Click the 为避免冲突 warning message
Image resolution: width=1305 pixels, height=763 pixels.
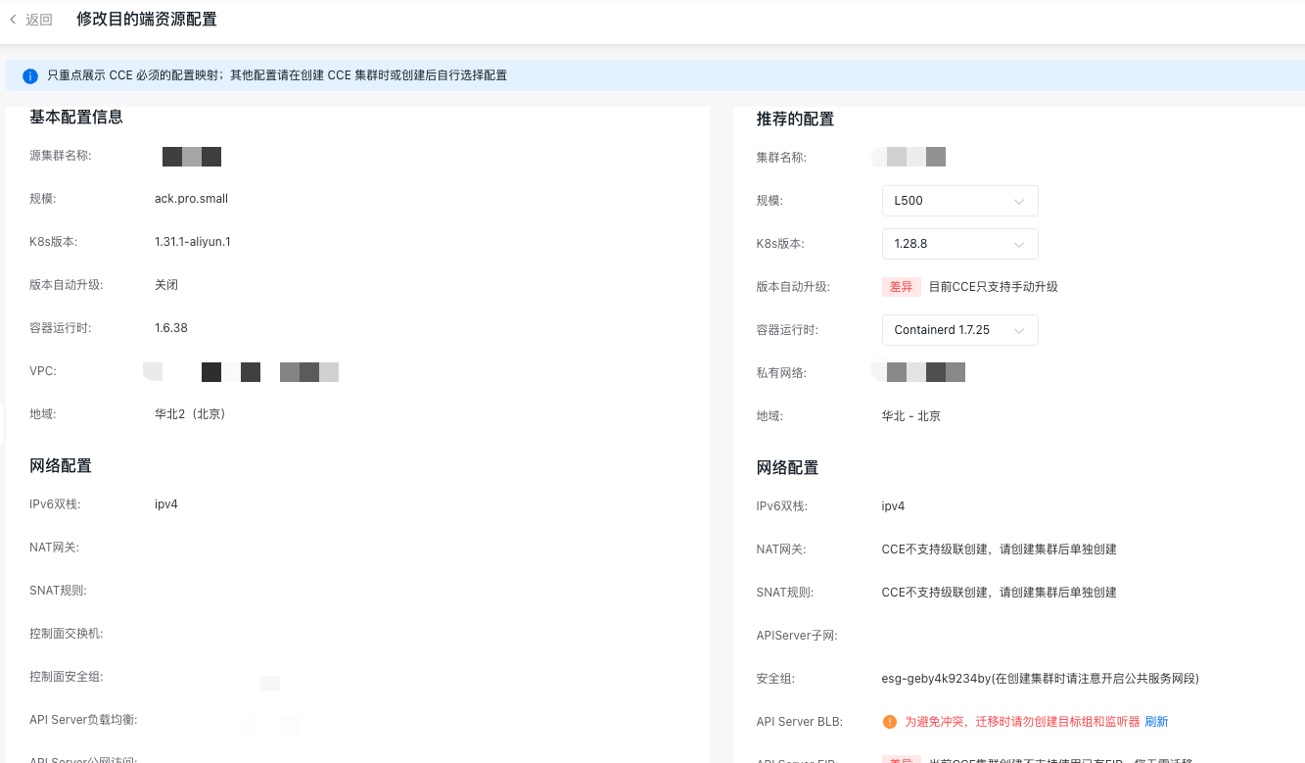(x=1022, y=722)
